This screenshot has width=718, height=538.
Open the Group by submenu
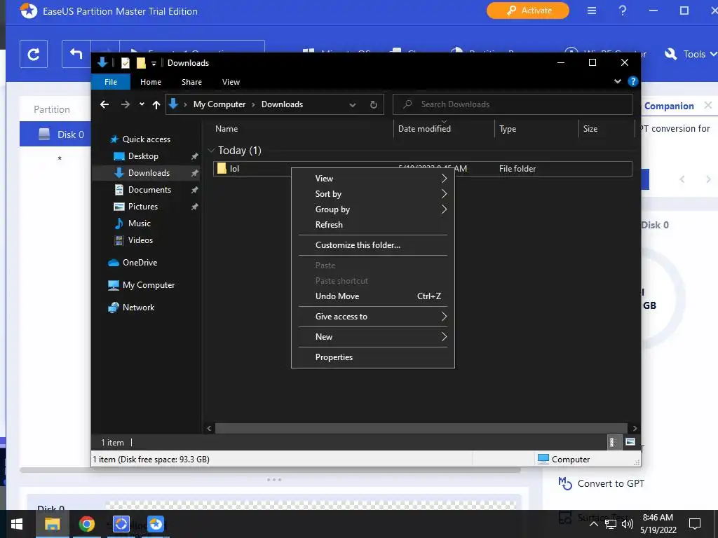point(373,209)
